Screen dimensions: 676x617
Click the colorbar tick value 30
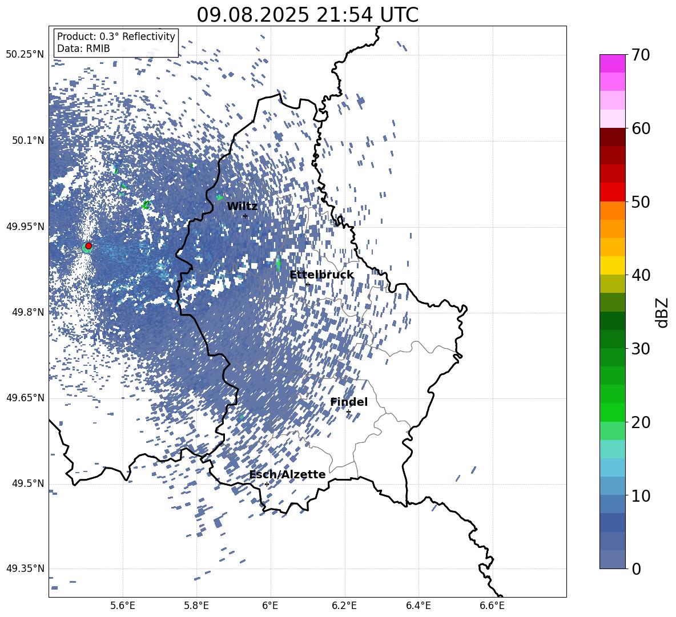tap(641, 348)
